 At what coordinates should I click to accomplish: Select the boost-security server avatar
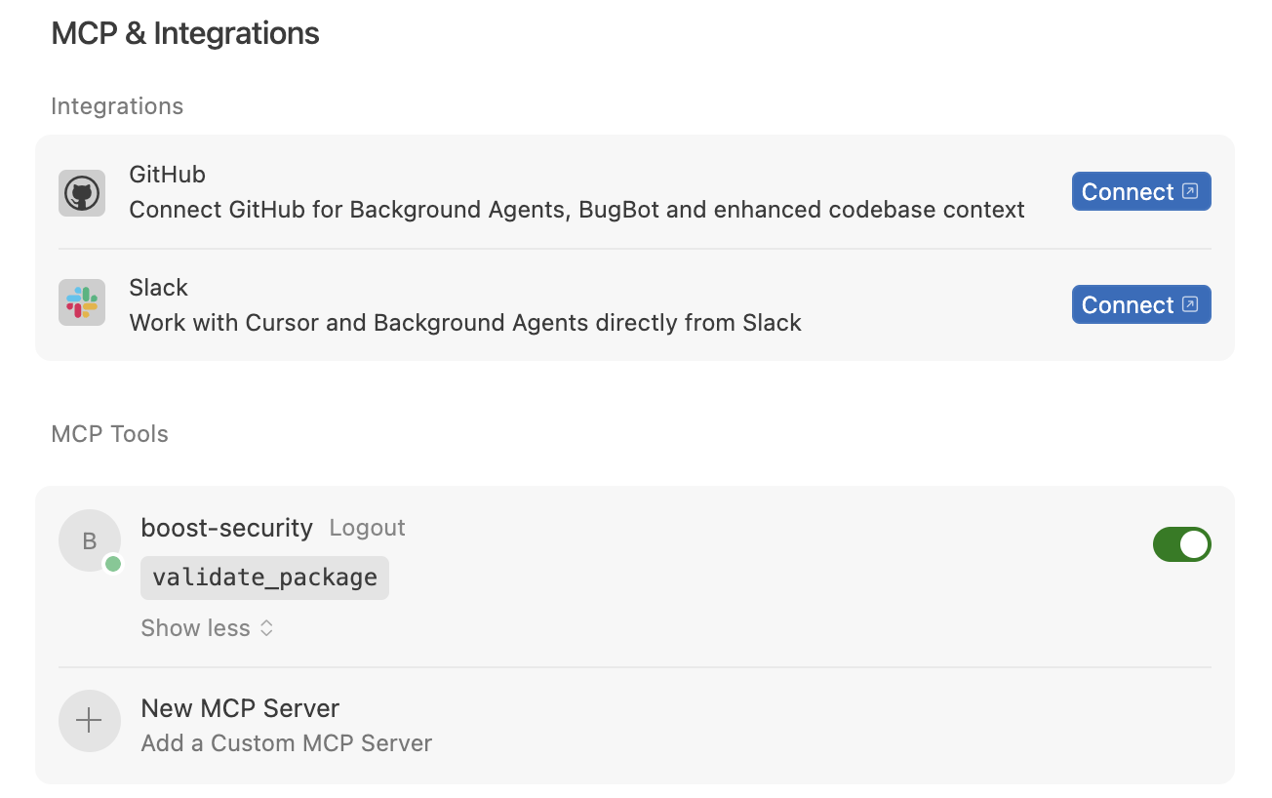[89, 541]
